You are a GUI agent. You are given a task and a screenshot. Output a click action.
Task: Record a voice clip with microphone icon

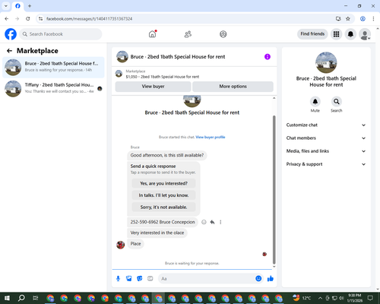pos(118,279)
